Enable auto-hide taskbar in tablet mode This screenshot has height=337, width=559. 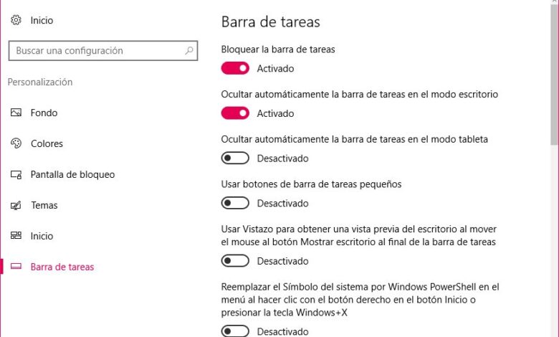point(235,158)
